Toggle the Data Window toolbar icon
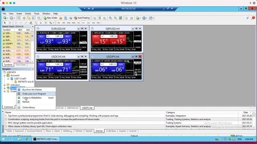This screenshot has width=257, height=144. pos(24,18)
